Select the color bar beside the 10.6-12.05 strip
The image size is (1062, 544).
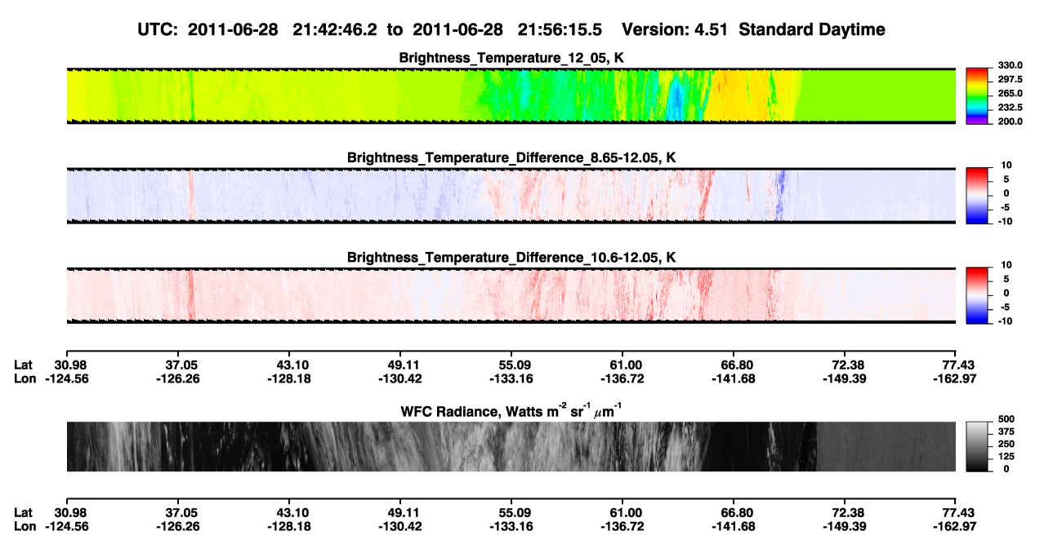977,295
